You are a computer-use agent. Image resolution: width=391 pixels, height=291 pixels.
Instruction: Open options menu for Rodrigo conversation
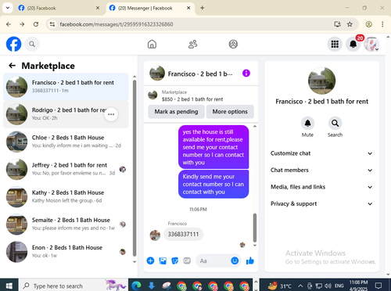[x=111, y=114]
